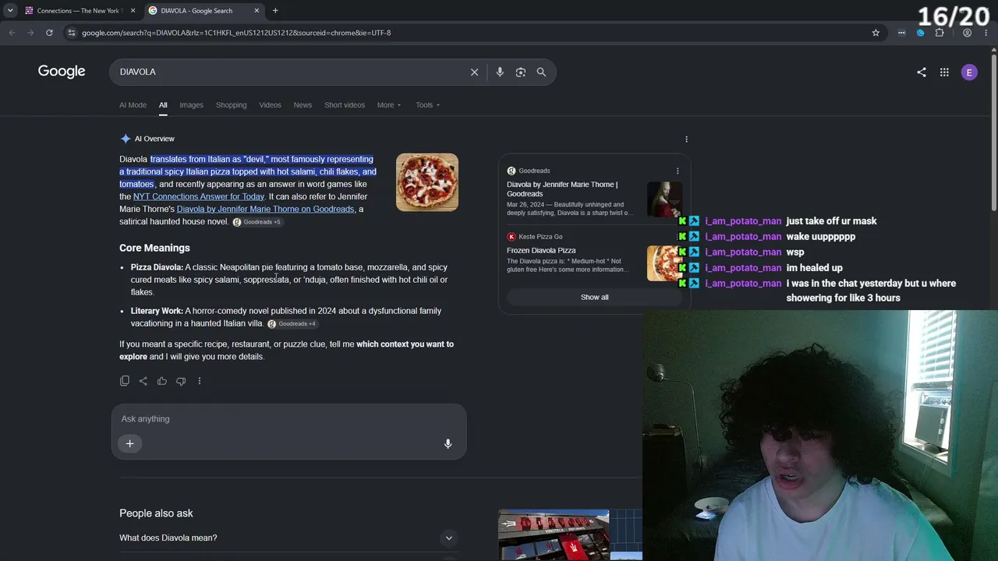Open the Tools dropdown
Image resolution: width=998 pixels, height=561 pixels.
click(427, 105)
